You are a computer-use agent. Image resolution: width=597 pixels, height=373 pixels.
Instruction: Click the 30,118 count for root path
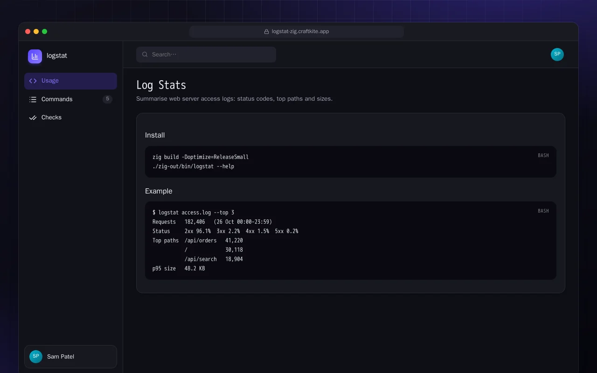tap(234, 250)
